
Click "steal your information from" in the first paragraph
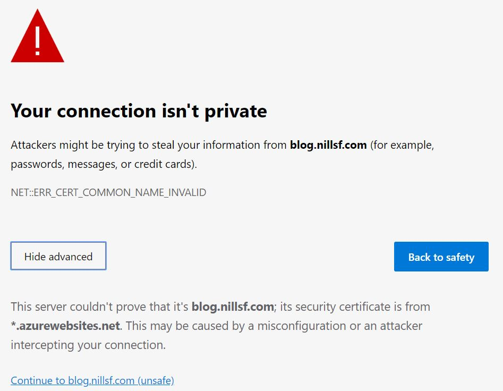pyautogui.click(x=219, y=145)
